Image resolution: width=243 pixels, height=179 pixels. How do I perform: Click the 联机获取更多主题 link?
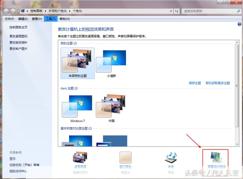point(218,83)
